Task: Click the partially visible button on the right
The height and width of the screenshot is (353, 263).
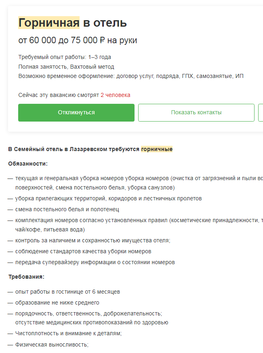Action: tap(261, 113)
